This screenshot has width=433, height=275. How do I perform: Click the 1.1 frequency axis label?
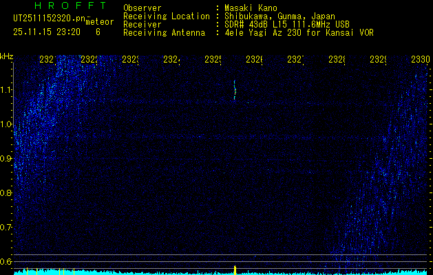tap(6, 90)
